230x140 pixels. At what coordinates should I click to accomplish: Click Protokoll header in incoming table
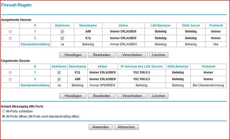coord(208,67)
